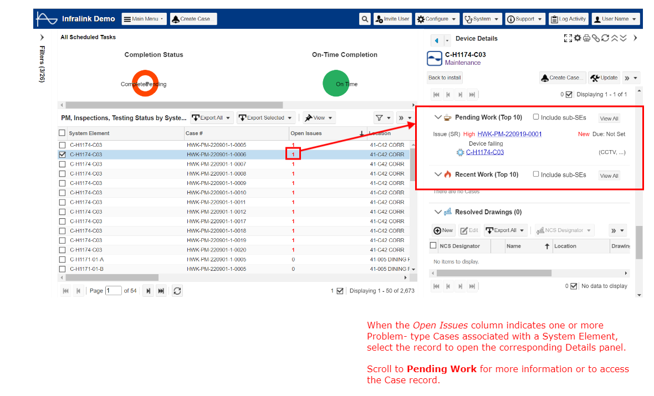Check row C-H1171-01-A

click(62, 260)
